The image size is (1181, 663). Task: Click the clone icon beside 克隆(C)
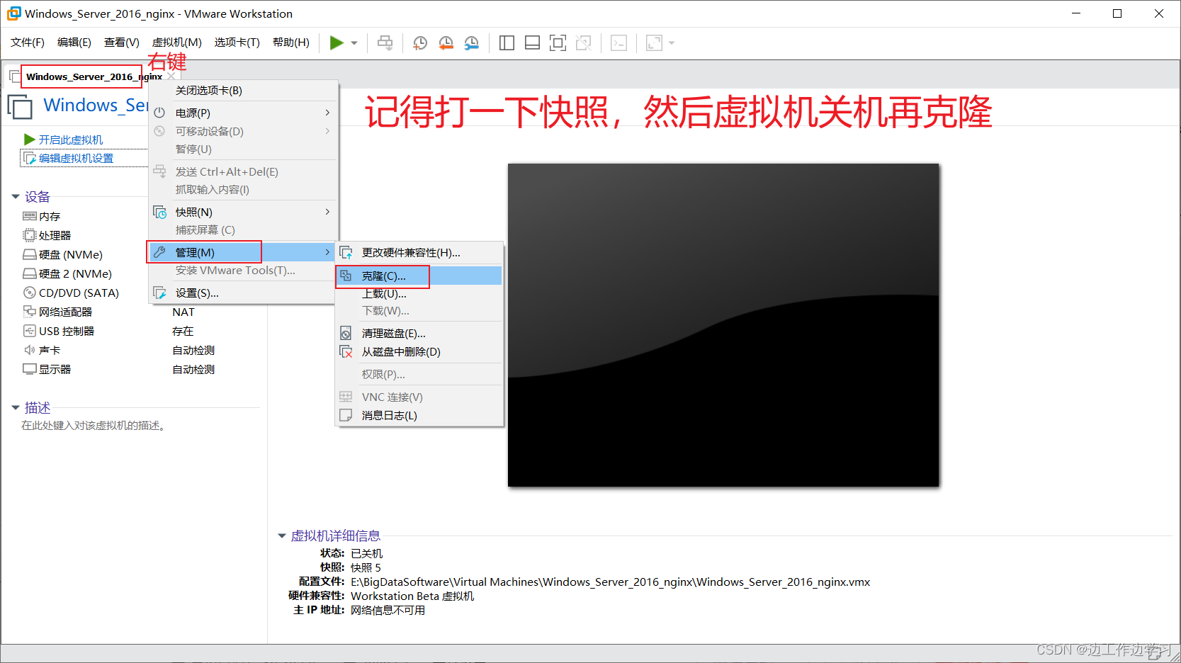tap(346, 276)
